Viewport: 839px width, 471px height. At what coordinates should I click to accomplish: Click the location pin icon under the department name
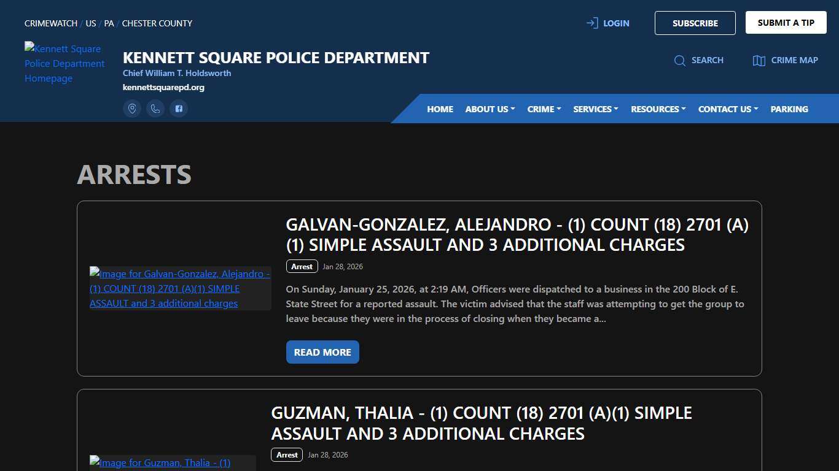click(x=132, y=109)
